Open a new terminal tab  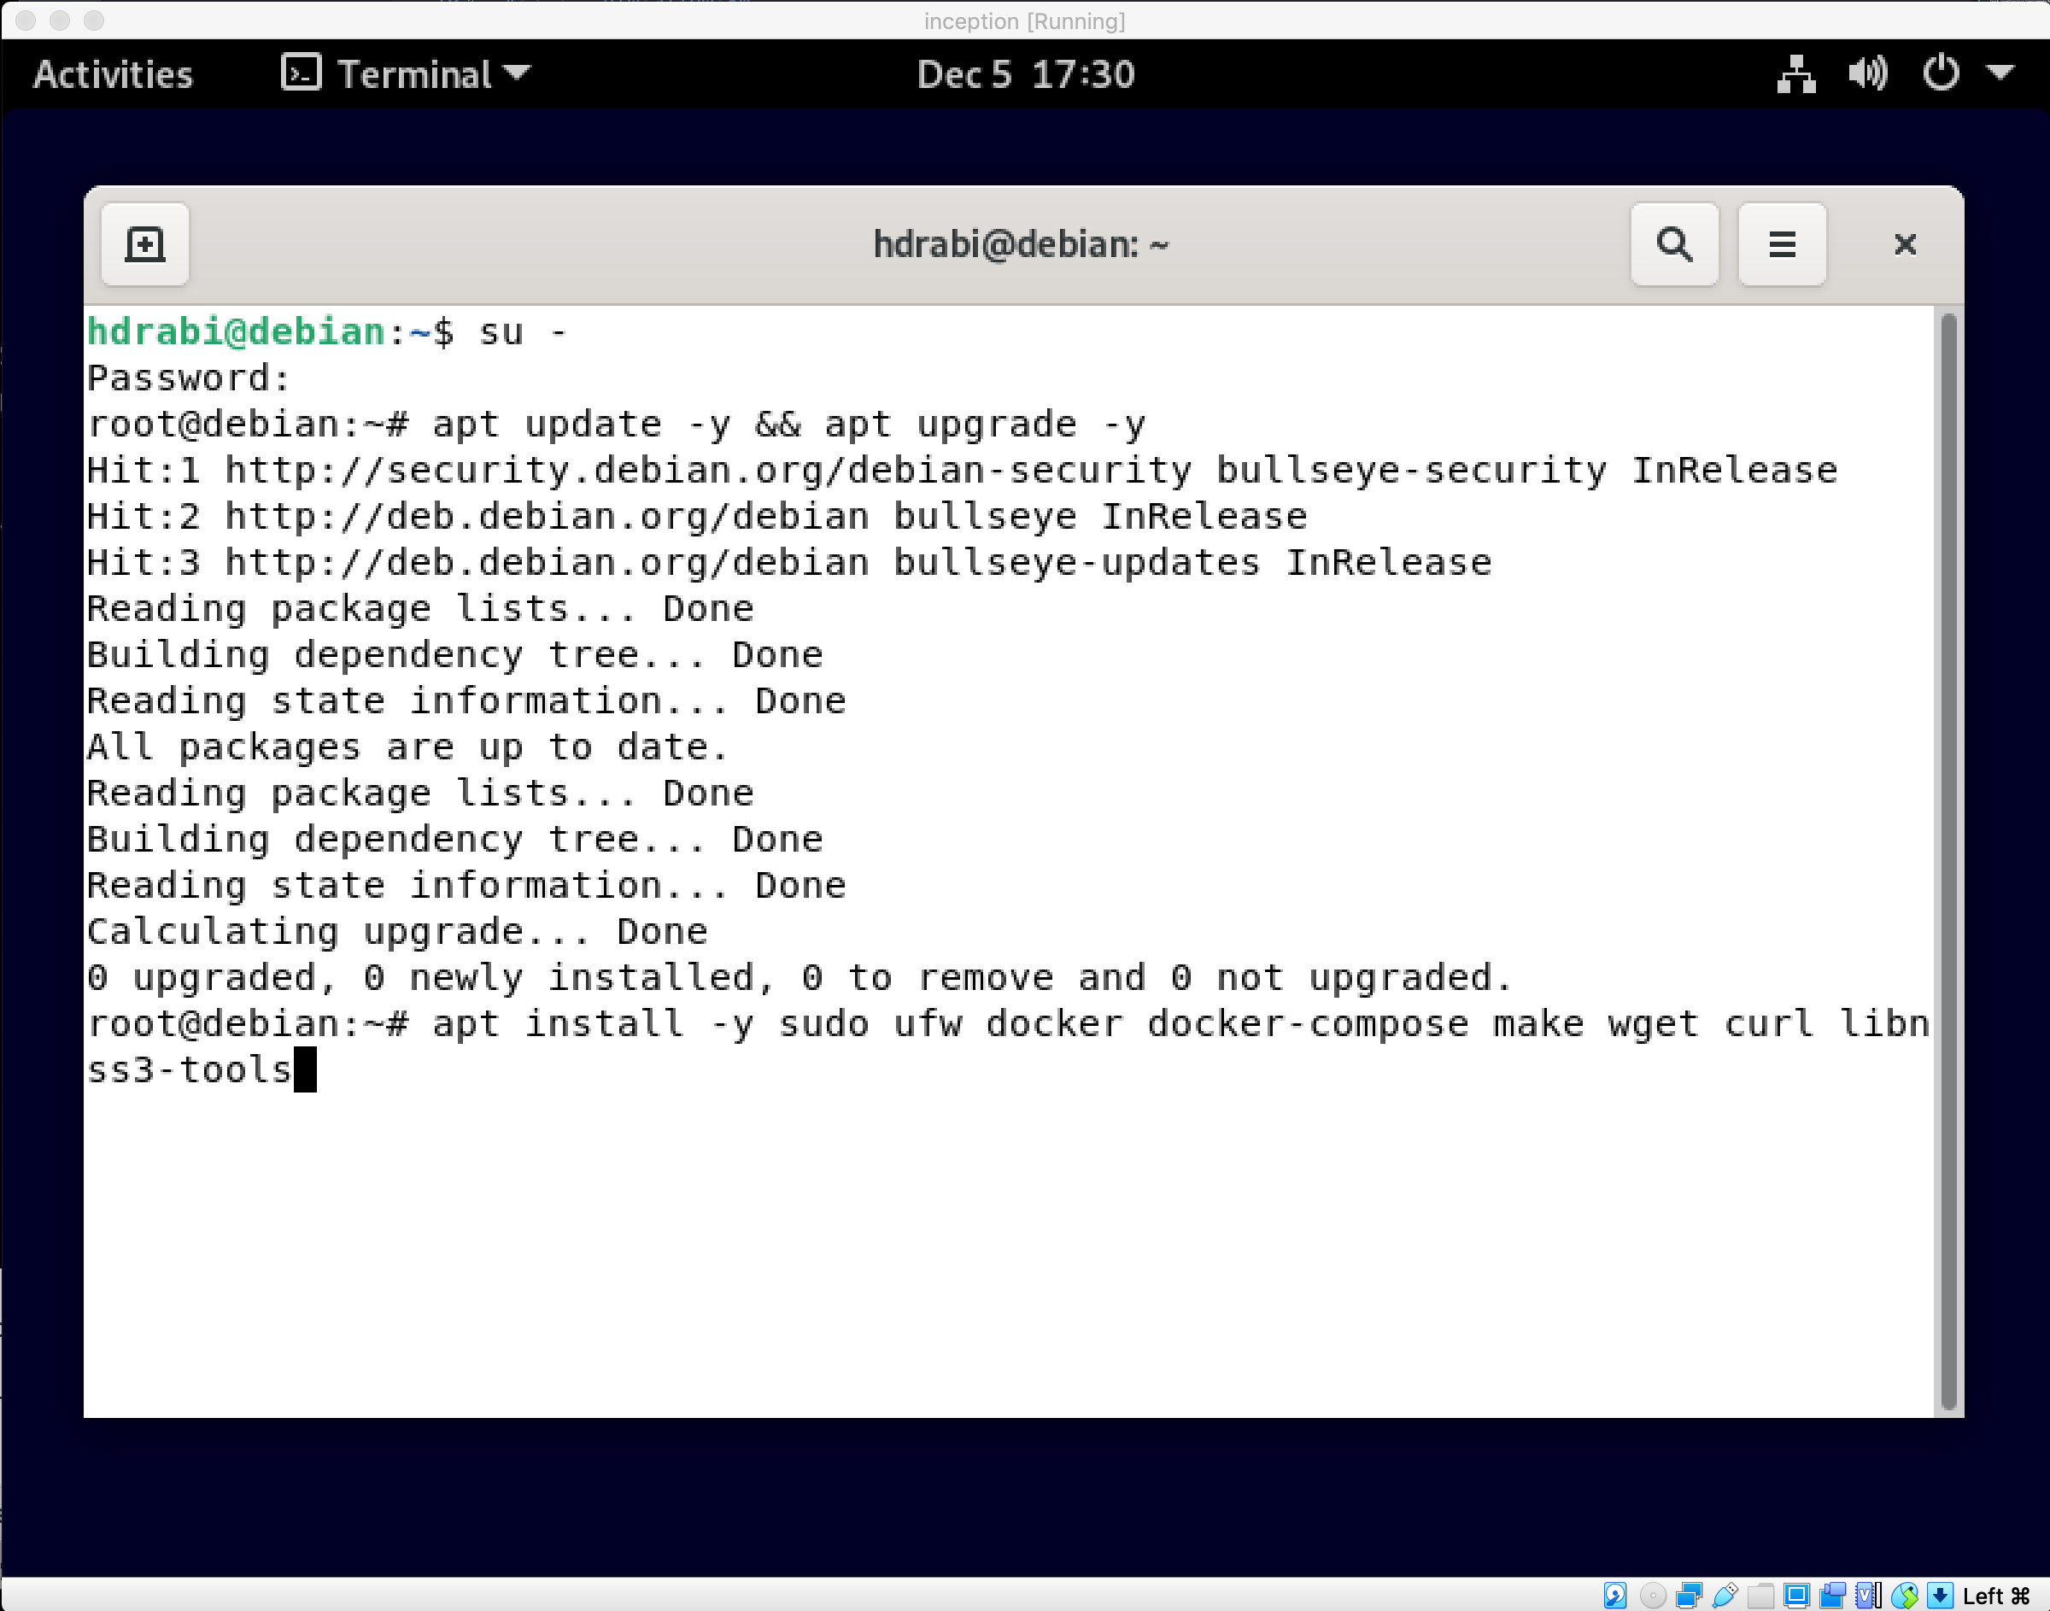pyautogui.click(x=144, y=244)
